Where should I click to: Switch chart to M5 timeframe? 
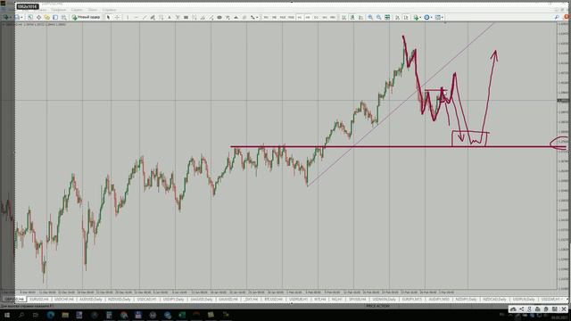274,17
